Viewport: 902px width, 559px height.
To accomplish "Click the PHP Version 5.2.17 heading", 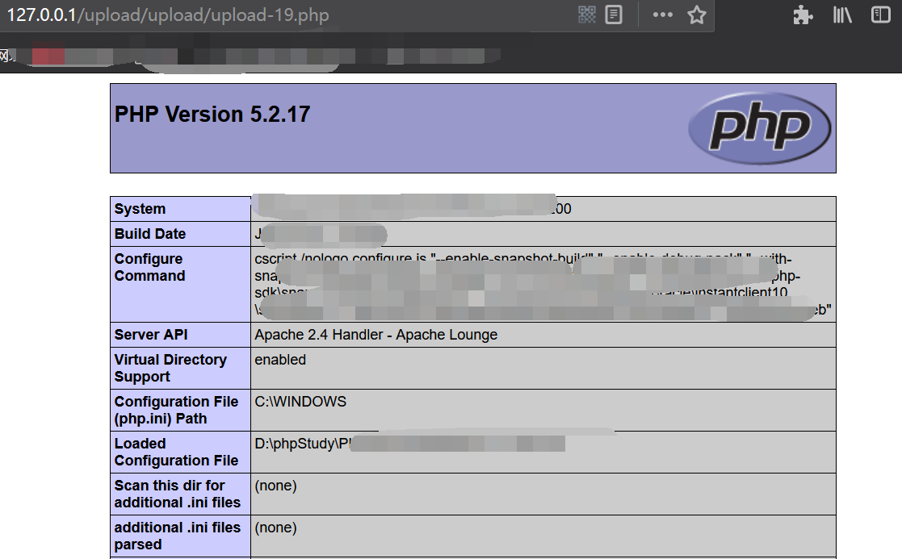I will (212, 114).
